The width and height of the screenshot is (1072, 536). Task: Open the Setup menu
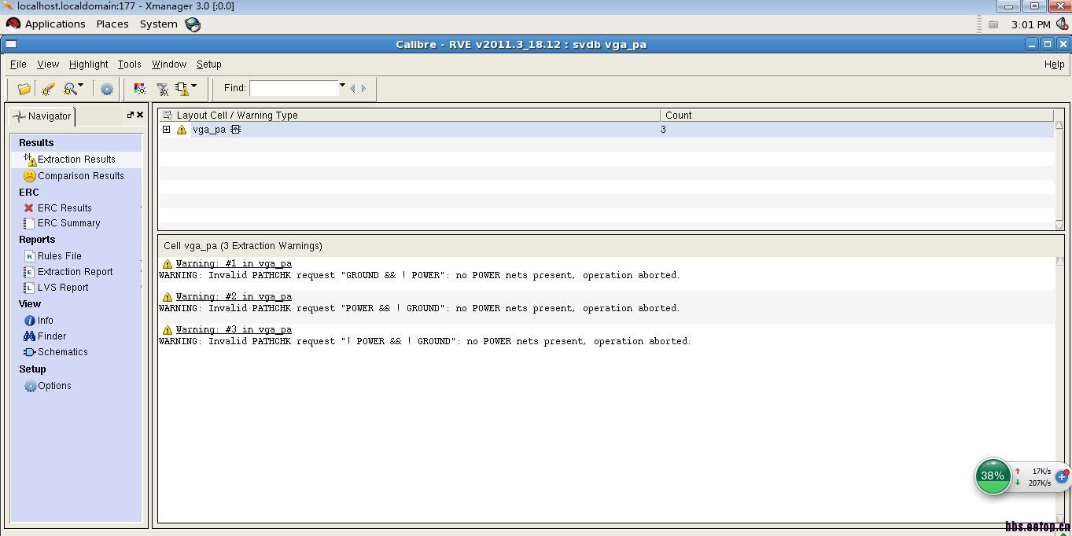[209, 64]
